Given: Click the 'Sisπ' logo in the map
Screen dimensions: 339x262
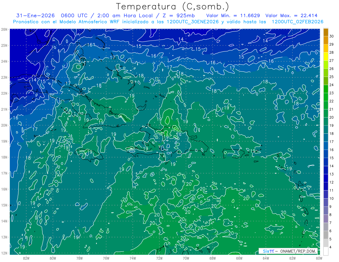Looking at the screenshot, I should click(268, 251).
